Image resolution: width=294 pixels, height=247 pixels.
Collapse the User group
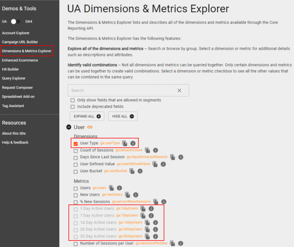(x=69, y=127)
